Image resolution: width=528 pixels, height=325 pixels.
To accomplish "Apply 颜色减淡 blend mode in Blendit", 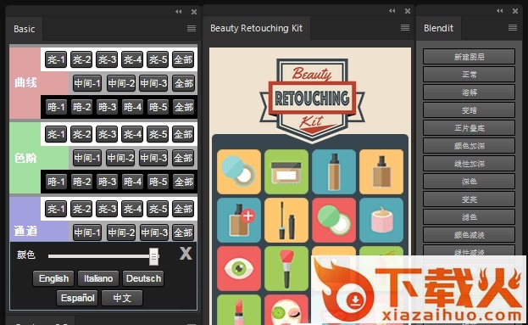I will coord(469,235).
